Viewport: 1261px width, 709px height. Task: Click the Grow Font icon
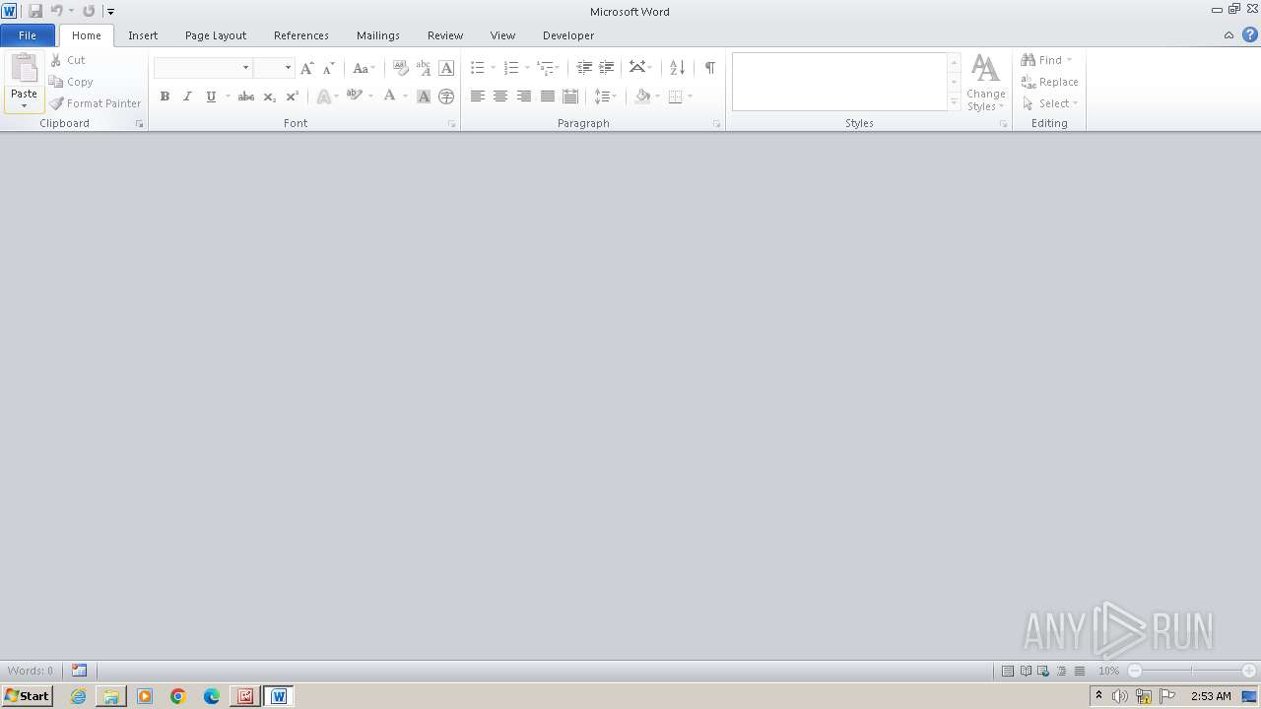(x=307, y=68)
